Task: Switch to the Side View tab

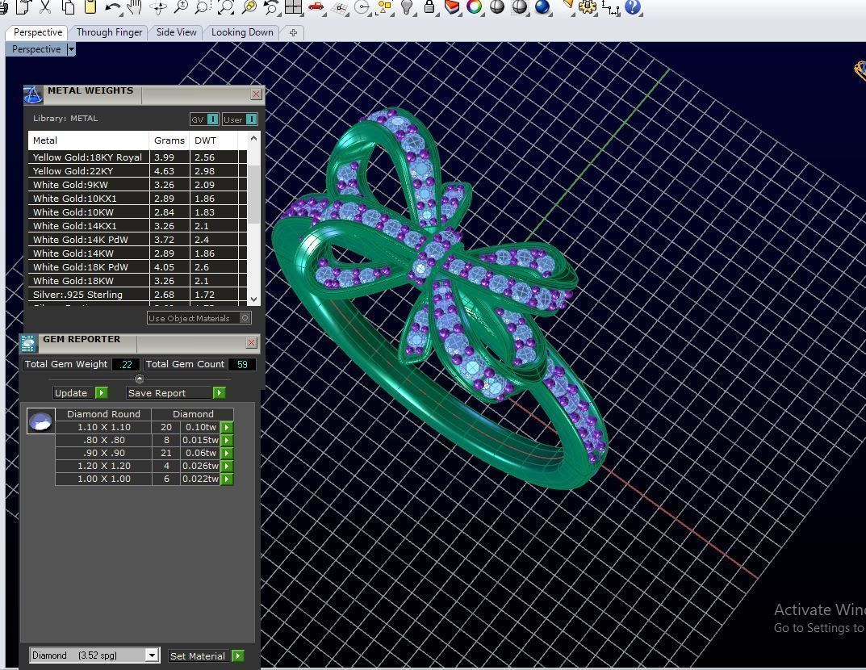Action: click(176, 32)
